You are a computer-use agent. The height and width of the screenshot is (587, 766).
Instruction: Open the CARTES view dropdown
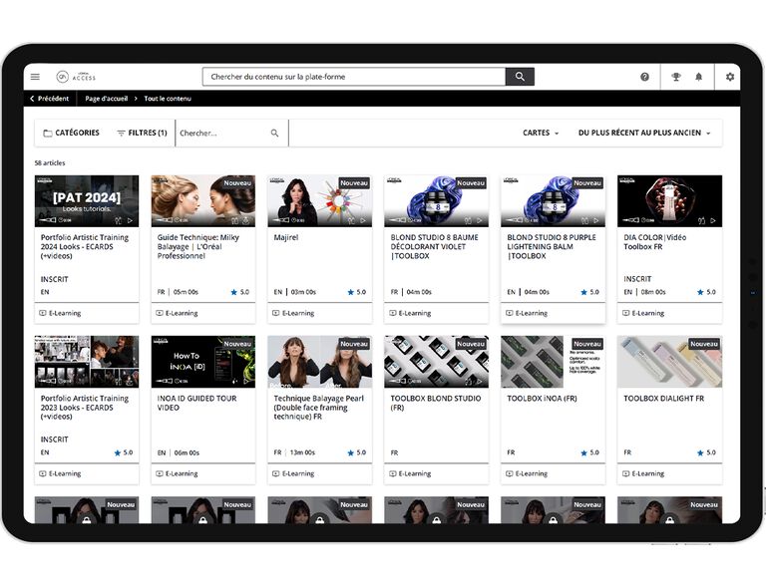click(x=541, y=133)
